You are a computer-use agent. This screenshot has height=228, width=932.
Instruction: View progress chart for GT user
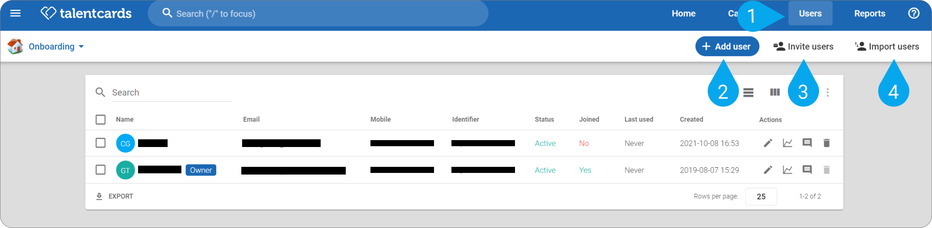[x=787, y=170]
